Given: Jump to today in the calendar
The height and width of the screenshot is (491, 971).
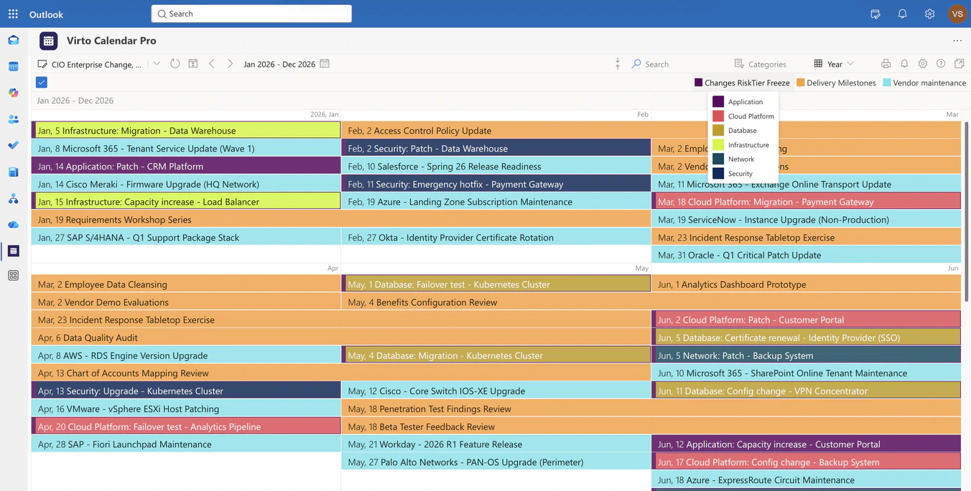Looking at the screenshot, I should [x=193, y=64].
